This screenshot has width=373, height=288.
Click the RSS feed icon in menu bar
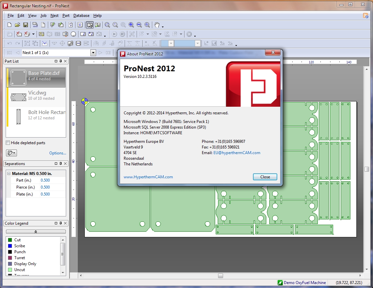pyautogui.click(x=365, y=16)
